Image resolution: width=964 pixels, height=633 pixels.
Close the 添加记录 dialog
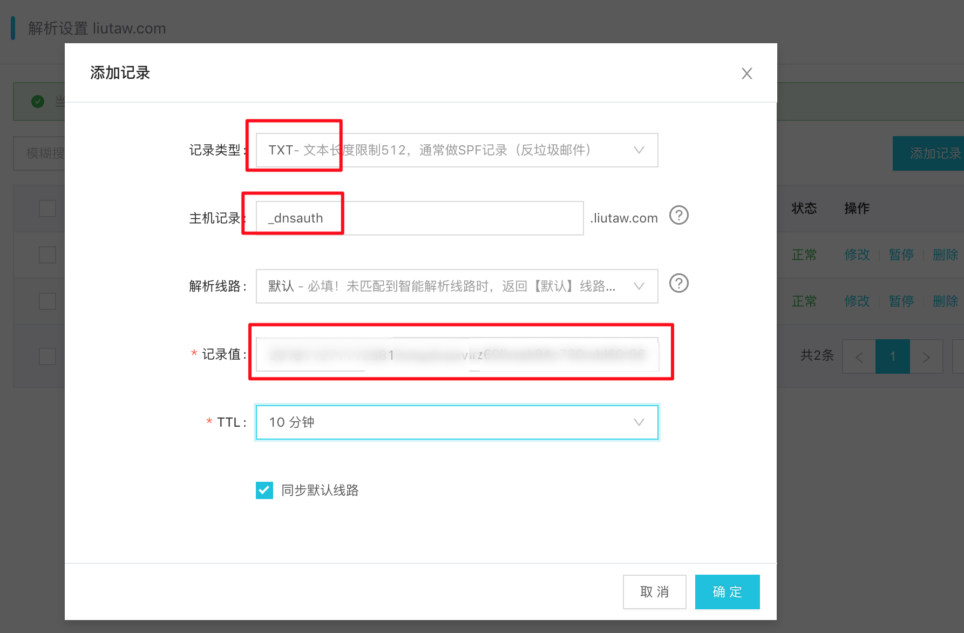point(746,73)
